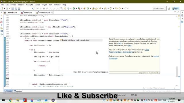Click the editor scroll down arrow
Screen dimensions: 184x103
177,86
